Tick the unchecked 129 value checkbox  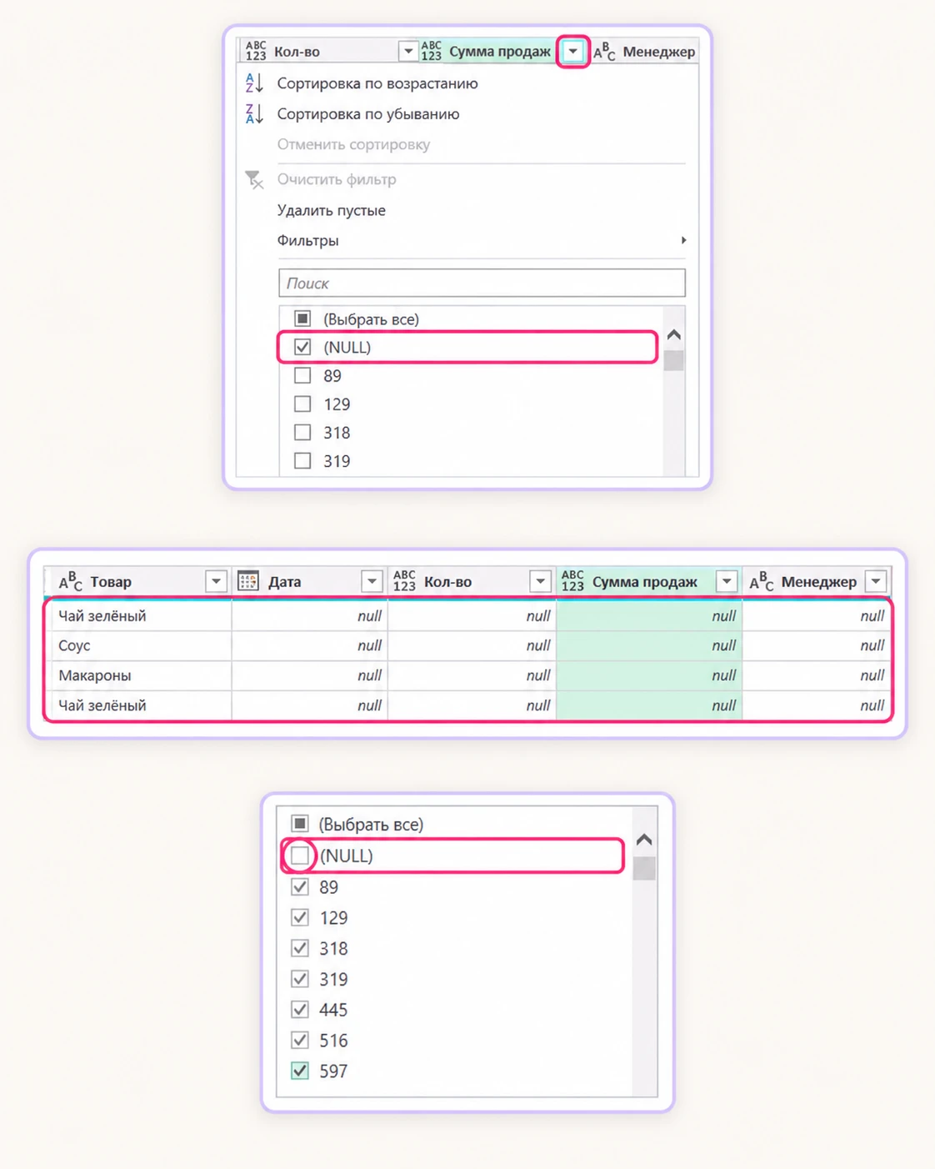point(302,404)
